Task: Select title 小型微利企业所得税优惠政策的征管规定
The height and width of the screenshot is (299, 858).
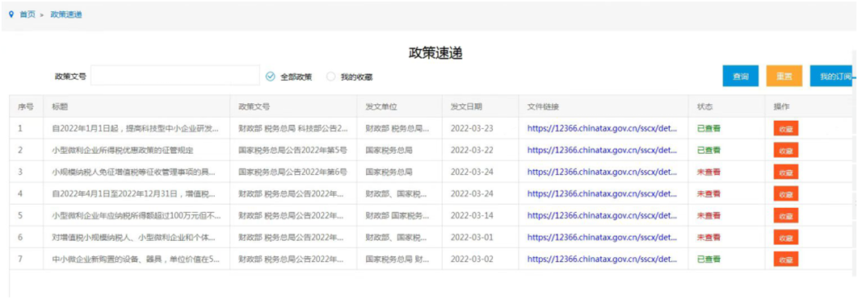Action: pyautogui.click(x=122, y=150)
